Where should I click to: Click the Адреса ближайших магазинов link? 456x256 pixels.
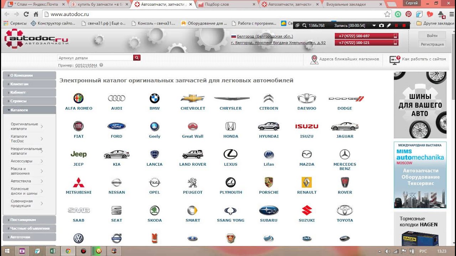point(349,59)
